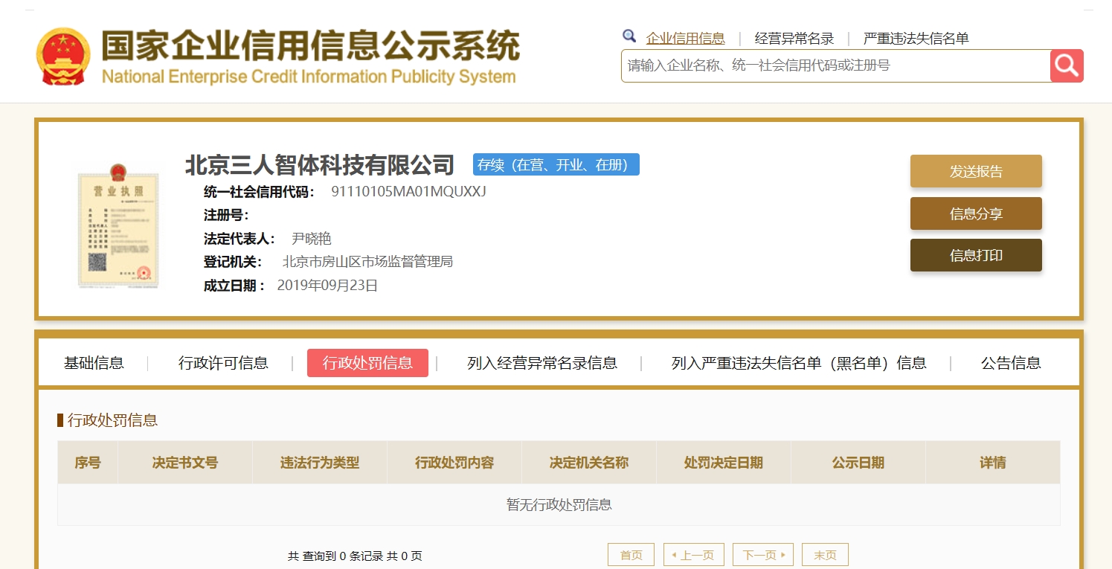Click the 发送报告 button
The width and height of the screenshot is (1112, 569).
pos(976,171)
